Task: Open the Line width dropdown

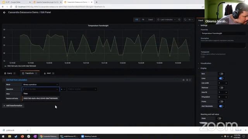Action: pyautogui.click(x=222, y=83)
